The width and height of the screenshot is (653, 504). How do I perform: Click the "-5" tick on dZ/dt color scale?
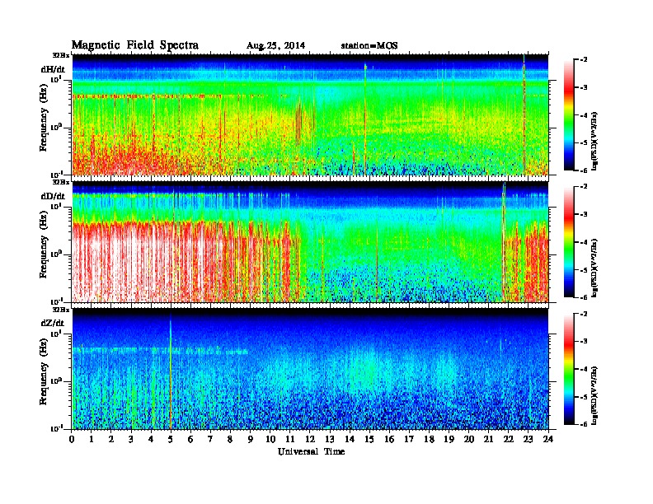(584, 397)
